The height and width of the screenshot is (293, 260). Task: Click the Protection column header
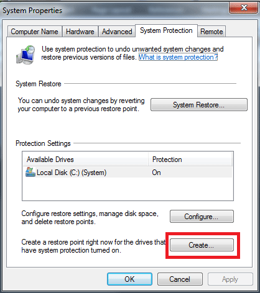(190, 160)
